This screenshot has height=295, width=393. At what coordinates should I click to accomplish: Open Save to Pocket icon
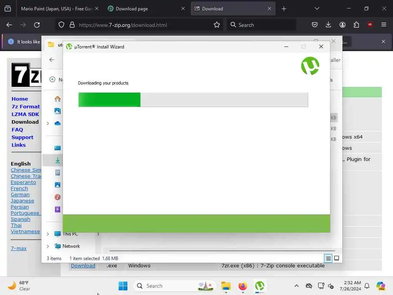coord(315,25)
